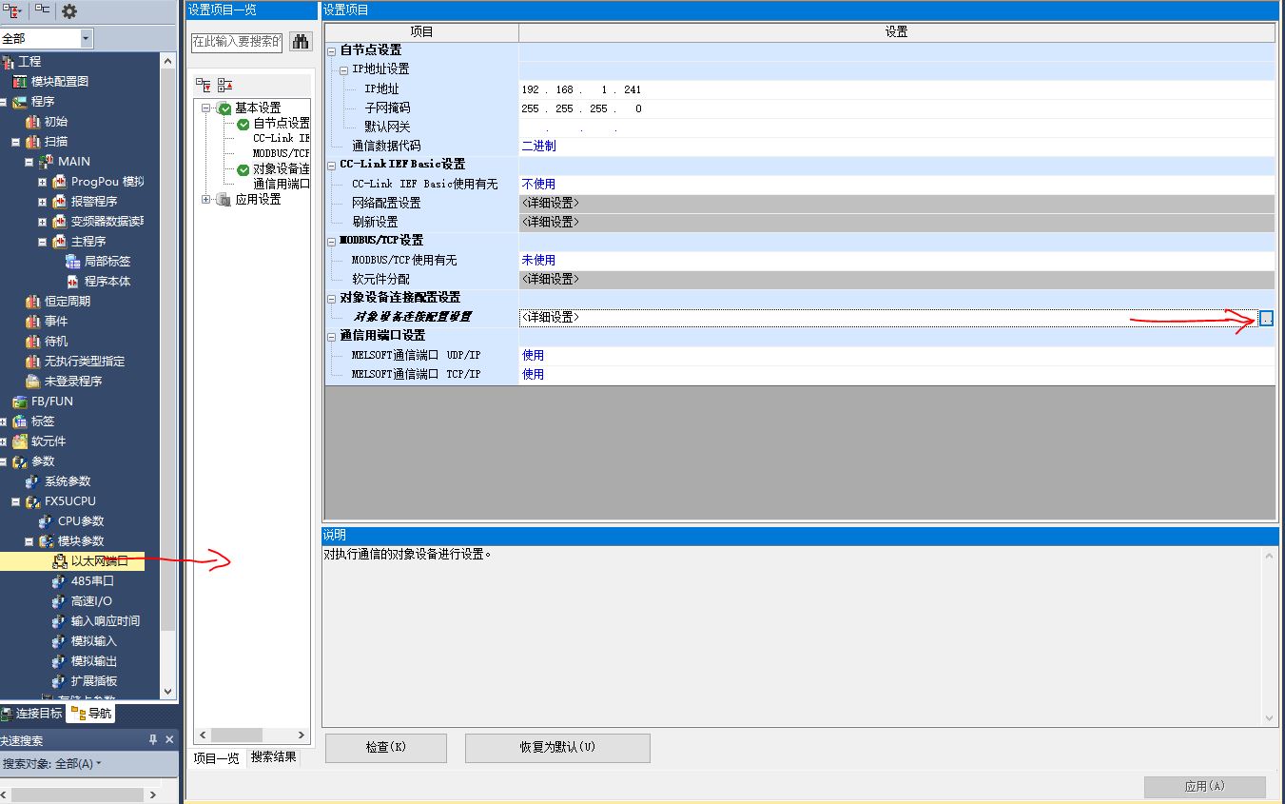Image resolution: width=1285 pixels, height=804 pixels.
Task: Expand the 报警程序 program node
Action: [x=42, y=202]
